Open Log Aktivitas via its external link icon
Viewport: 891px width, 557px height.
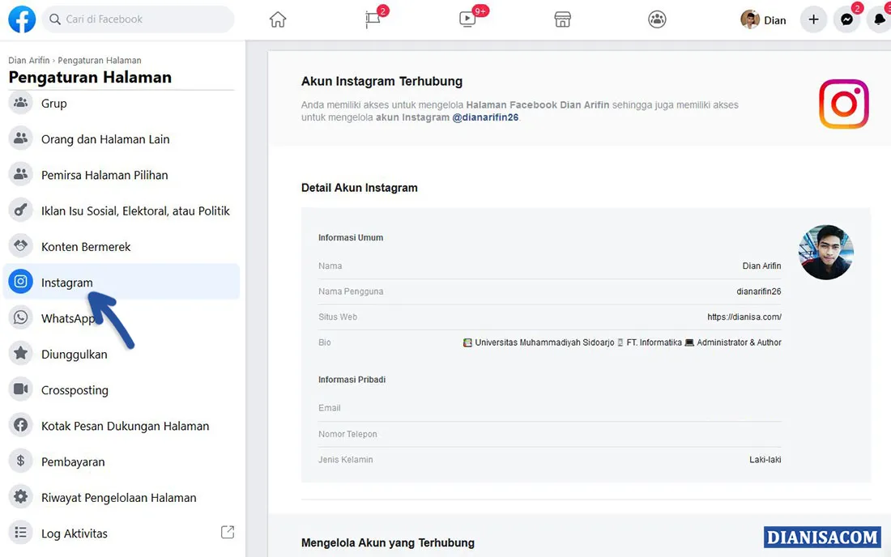228,533
